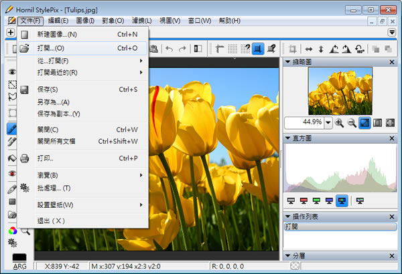Close the 操作列表 panel
This screenshot has height=274, width=402.
click(392, 217)
